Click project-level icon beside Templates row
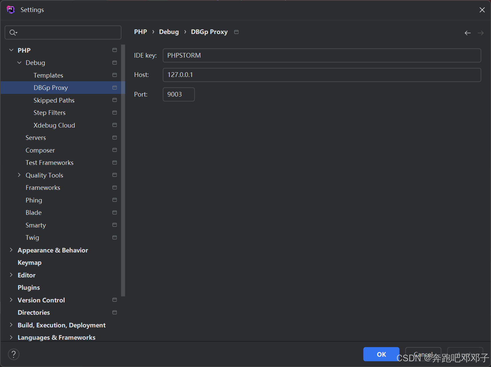491x367 pixels. point(115,75)
